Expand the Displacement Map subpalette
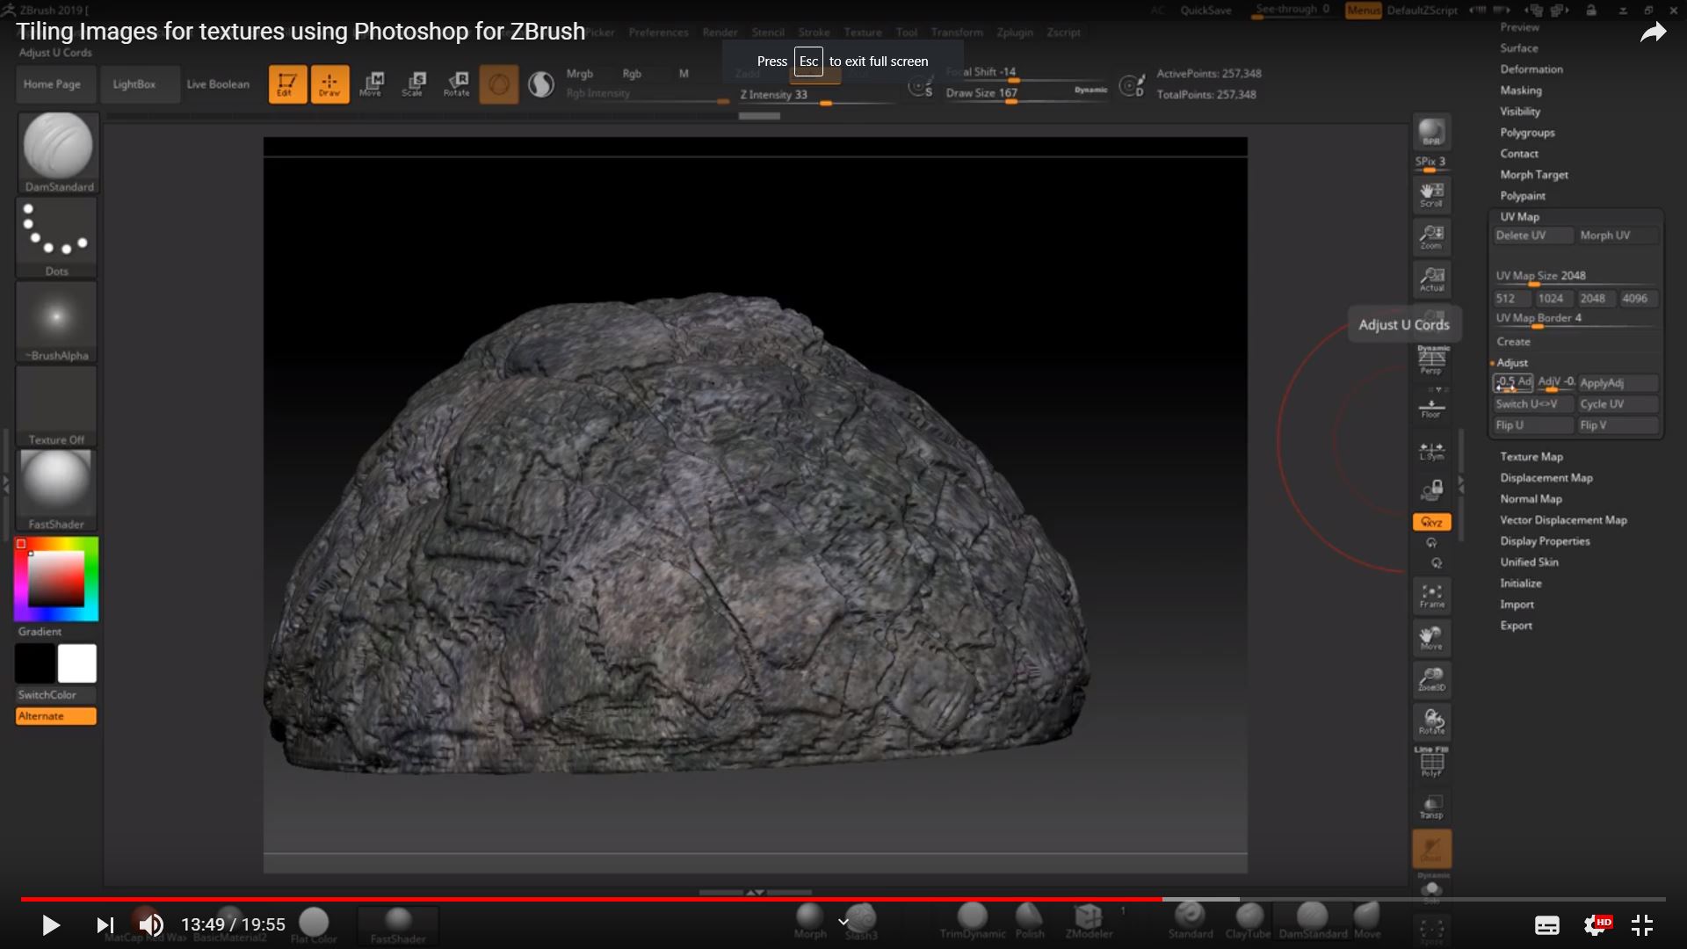The image size is (1687, 949). pos(1546,478)
